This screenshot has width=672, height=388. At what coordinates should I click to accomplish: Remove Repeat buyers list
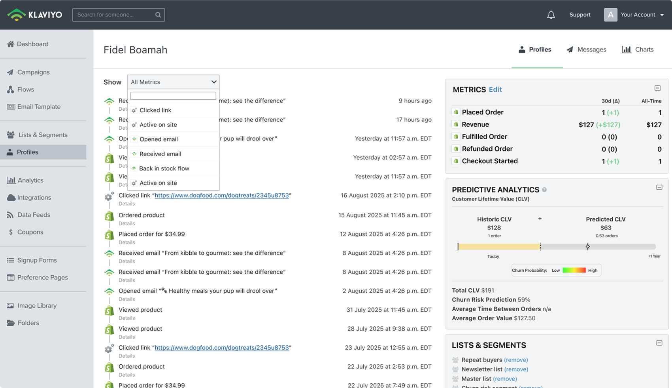tap(516, 360)
